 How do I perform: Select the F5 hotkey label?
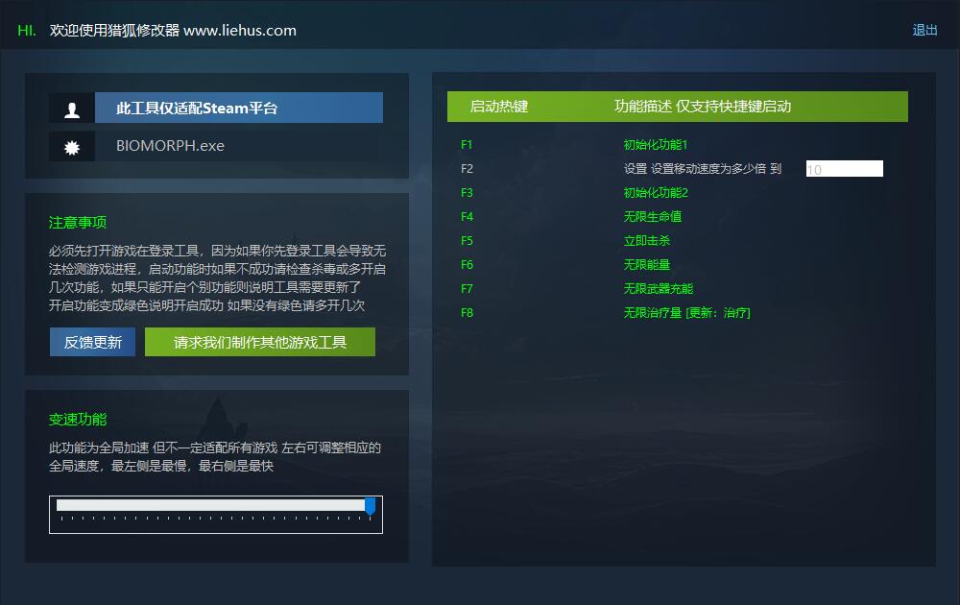pyautogui.click(x=467, y=241)
